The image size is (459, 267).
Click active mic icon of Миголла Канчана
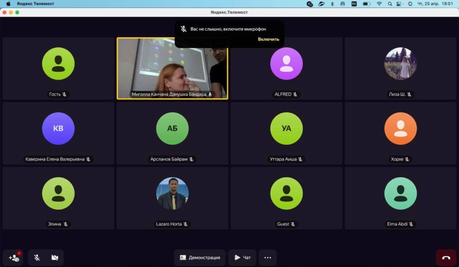pos(210,94)
